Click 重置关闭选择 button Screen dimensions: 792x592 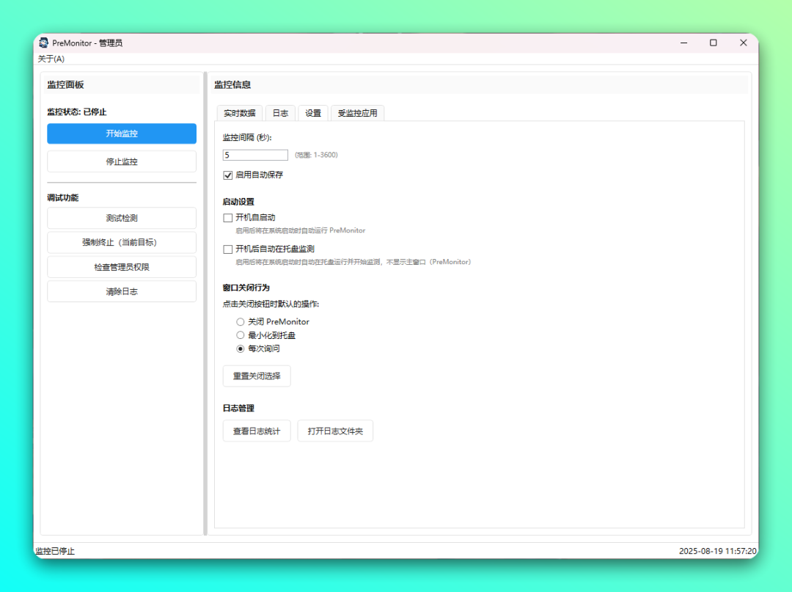click(x=257, y=376)
